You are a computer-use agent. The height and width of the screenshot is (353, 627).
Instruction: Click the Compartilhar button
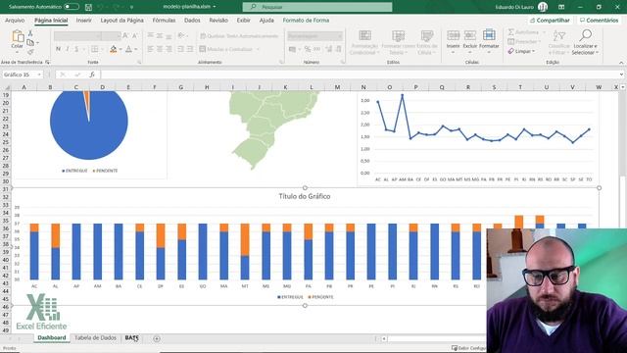[x=550, y=20]
